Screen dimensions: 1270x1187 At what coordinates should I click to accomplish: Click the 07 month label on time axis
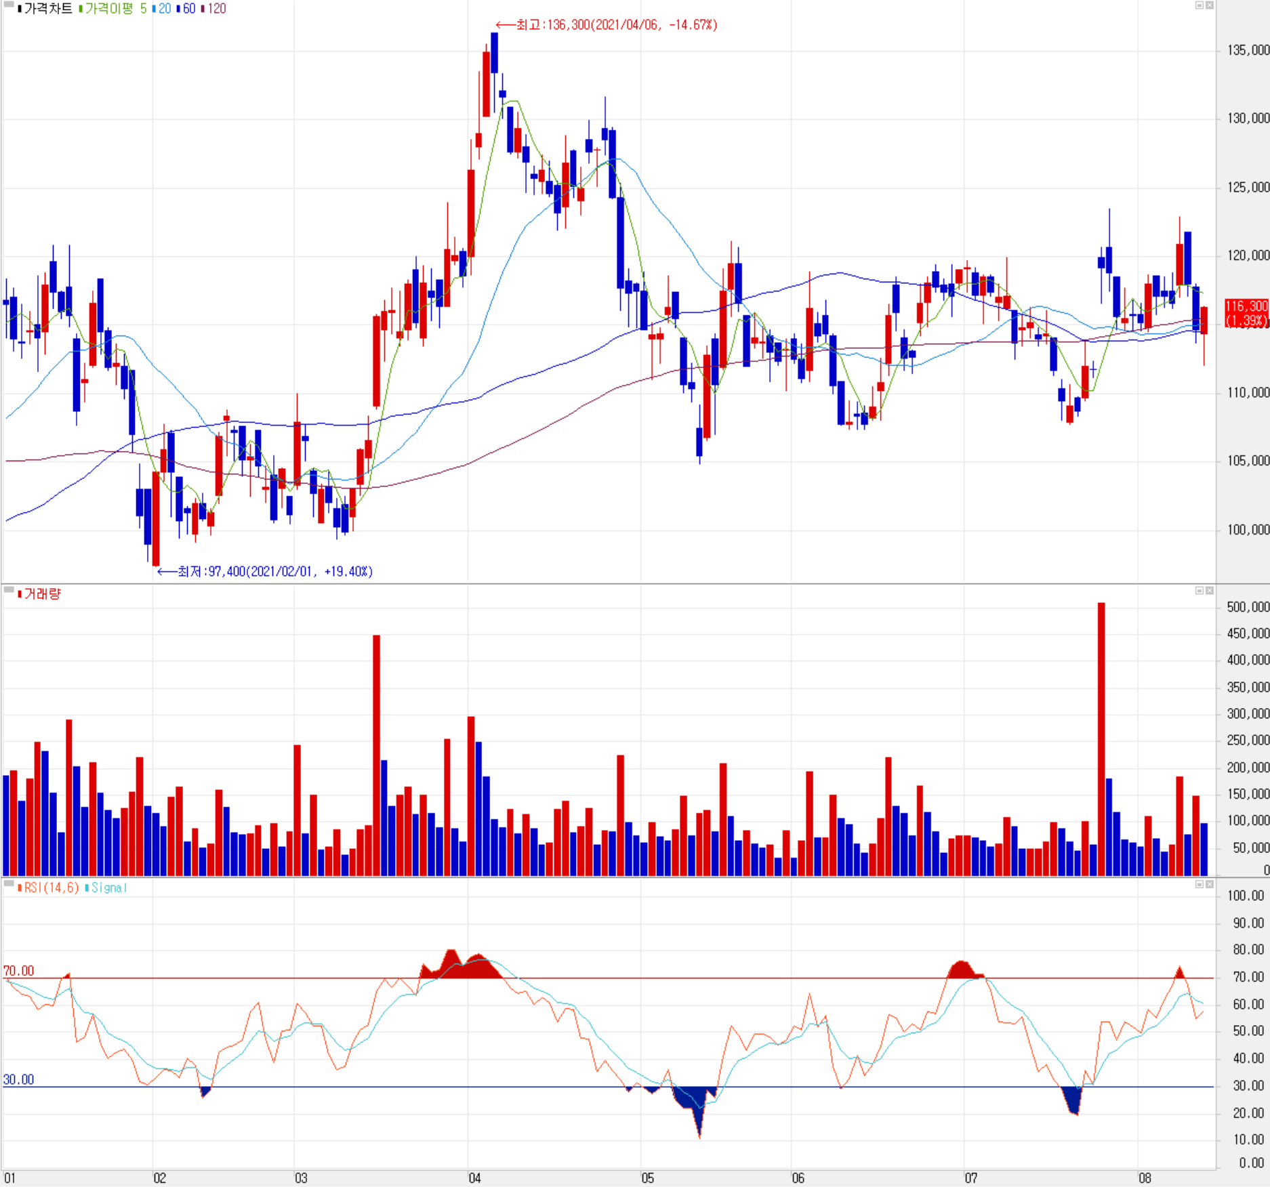(x=971, y=1178)
